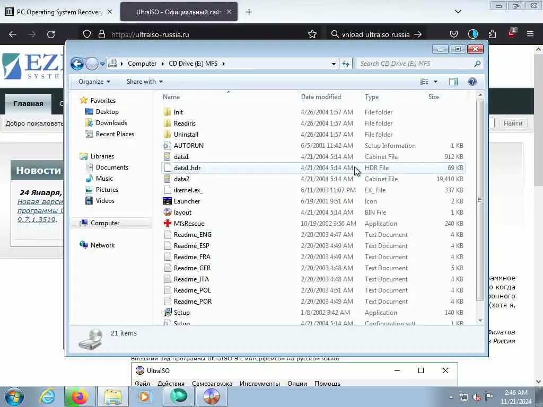Bookmark this page with the star
543x407 pixels.
tap(312, 34)
